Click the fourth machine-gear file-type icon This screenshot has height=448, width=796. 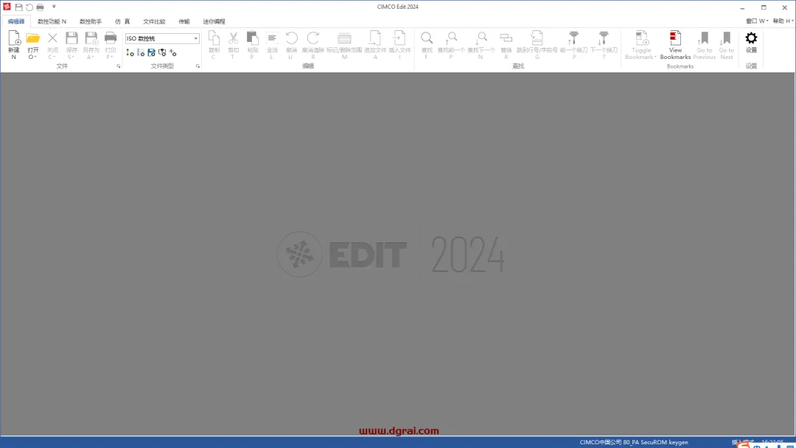coord(162,53)
